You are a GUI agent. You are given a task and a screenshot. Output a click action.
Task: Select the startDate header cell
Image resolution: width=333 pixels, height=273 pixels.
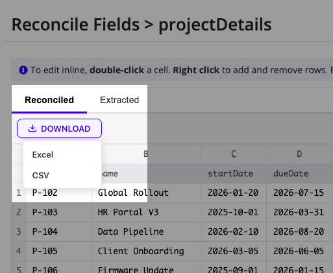[x=234, y=174]
